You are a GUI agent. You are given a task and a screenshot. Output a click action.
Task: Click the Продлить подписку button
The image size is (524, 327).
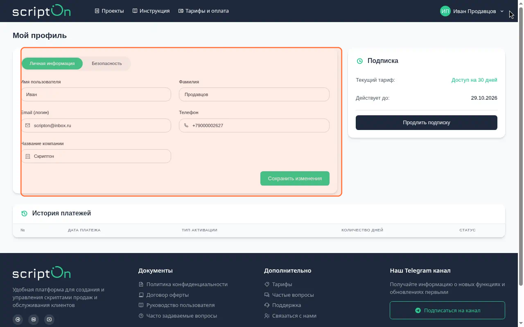tap(427, 123)
